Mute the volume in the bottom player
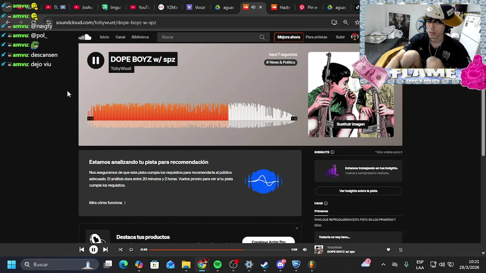This screenshot has width=486, height=273. click(305, 249)
